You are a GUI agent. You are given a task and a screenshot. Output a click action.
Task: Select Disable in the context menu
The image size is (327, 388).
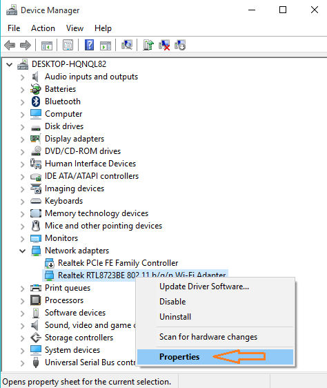(x=172, y=302)
